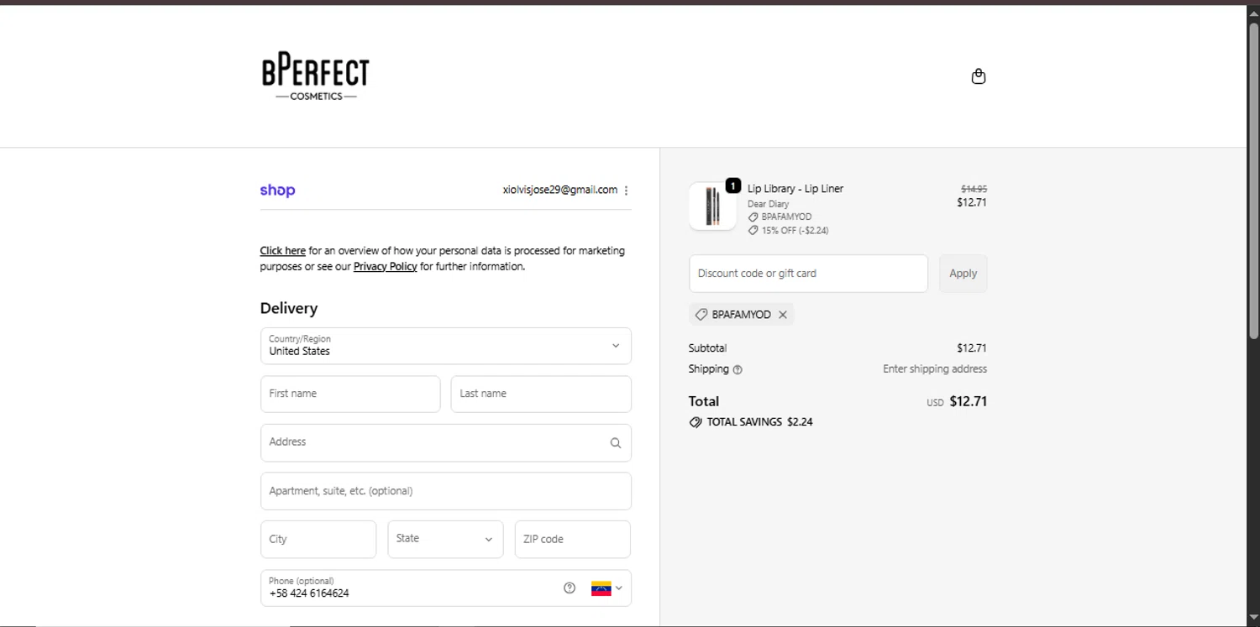Click the 15% OFF (-$2.24) label

click(x=795, y=231)
